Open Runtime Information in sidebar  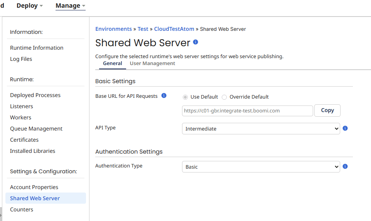37,48
